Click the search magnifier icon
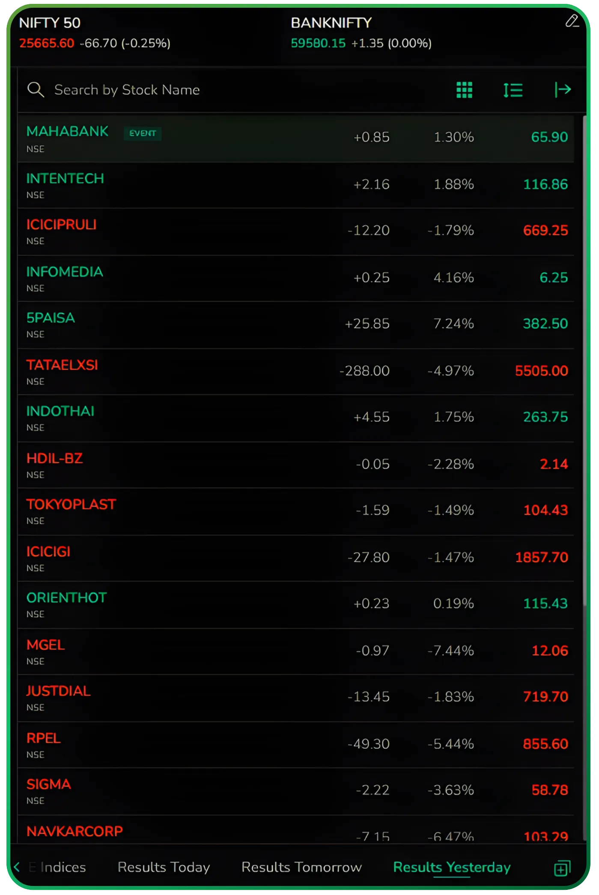The width and height of the screenshot is (599, 895). 36,90
